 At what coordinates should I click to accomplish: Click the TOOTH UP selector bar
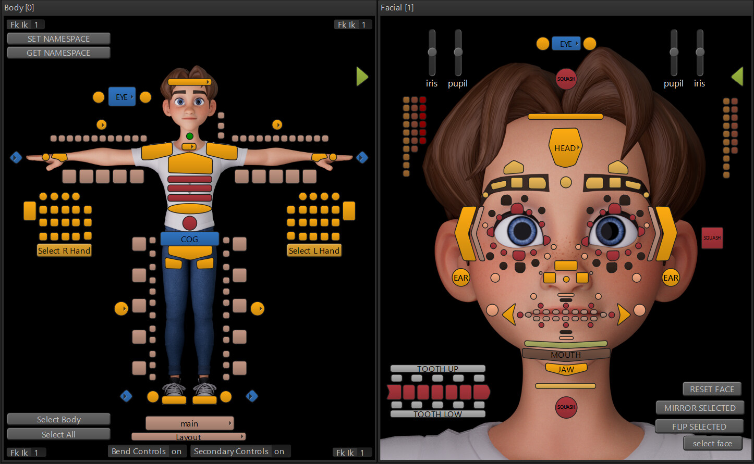click(437, 369)
